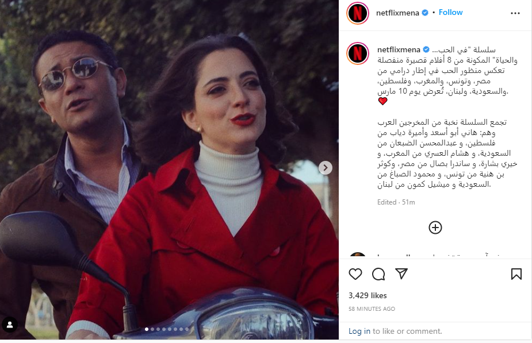Click Log in to like or comment
Viewport: 532px width, 343px height.
359,331
